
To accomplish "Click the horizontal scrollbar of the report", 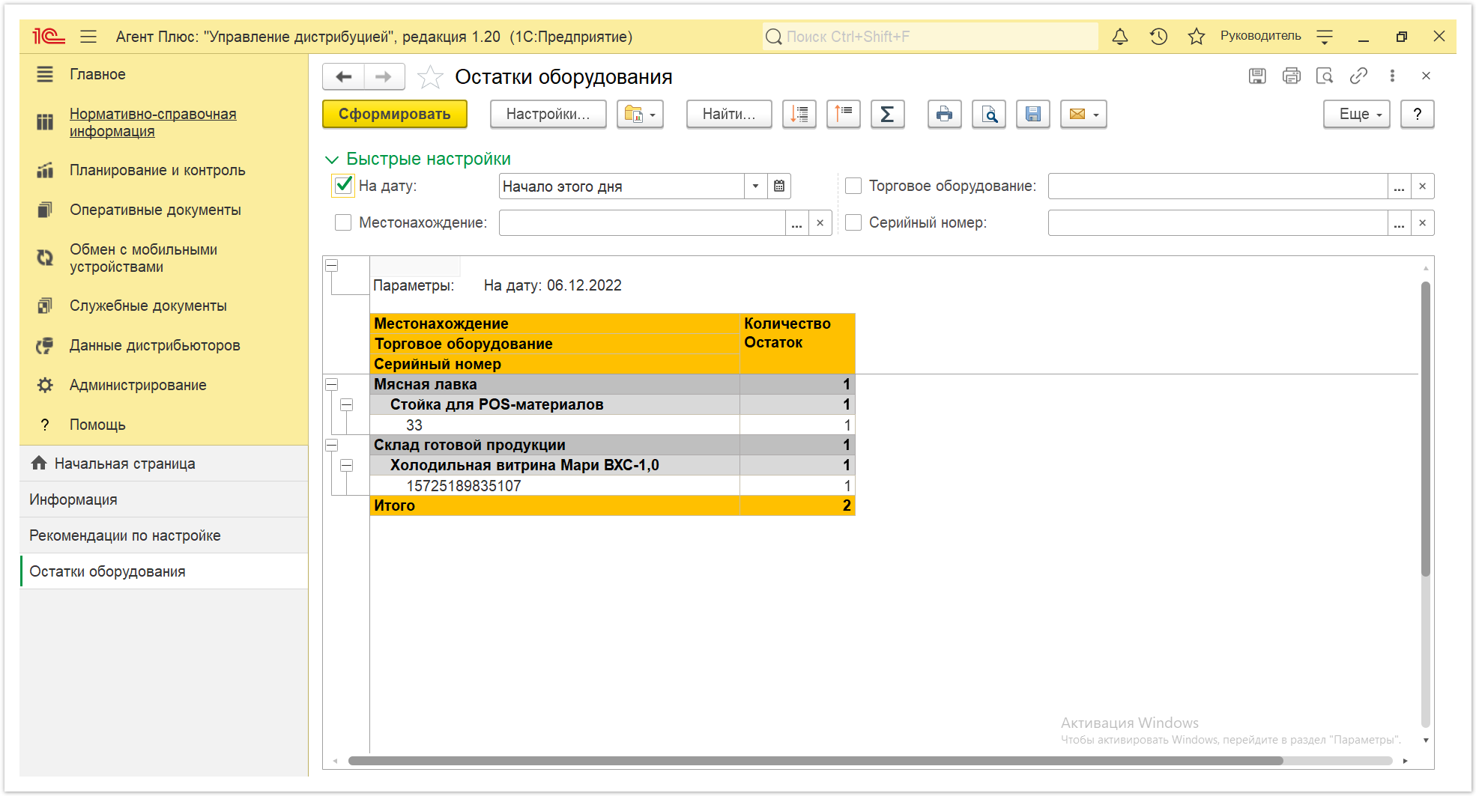I will pos(815,761).
